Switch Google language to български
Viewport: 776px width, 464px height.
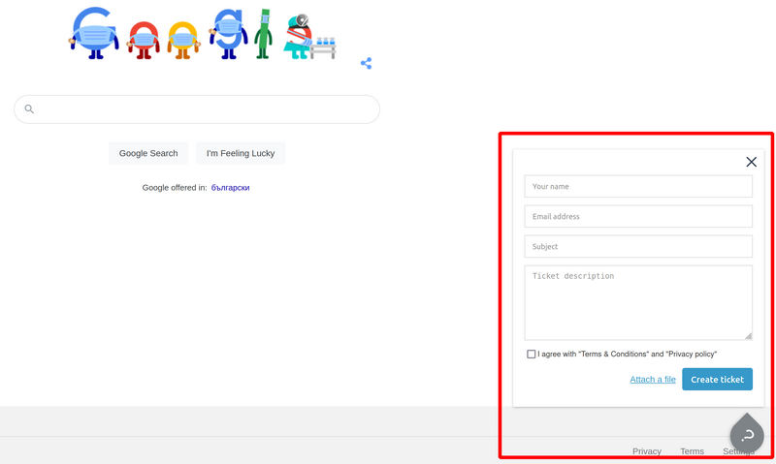[230, 188]
